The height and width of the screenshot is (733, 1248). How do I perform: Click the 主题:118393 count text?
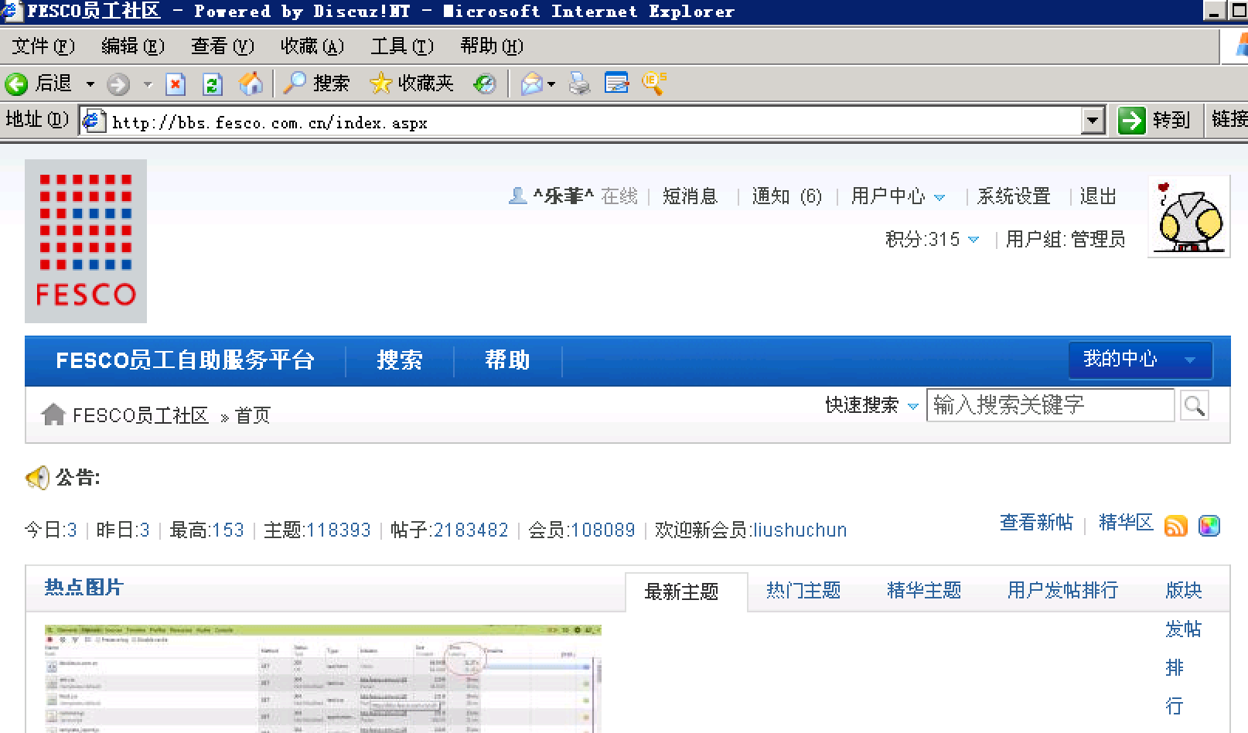click(317, 530)
